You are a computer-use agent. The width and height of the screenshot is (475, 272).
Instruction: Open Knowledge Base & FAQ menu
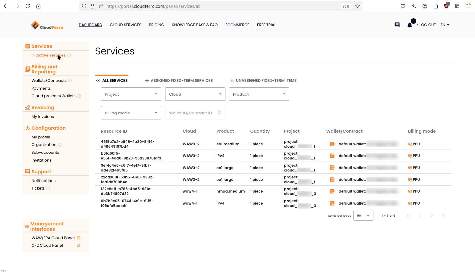click(195, 25)
